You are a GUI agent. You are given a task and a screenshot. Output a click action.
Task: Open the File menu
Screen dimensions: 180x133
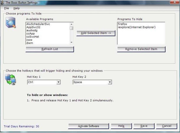[x=7, y=8]
